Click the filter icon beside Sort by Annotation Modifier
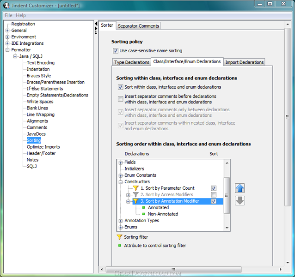Screen dimensions: 295x277 point(135,201)
